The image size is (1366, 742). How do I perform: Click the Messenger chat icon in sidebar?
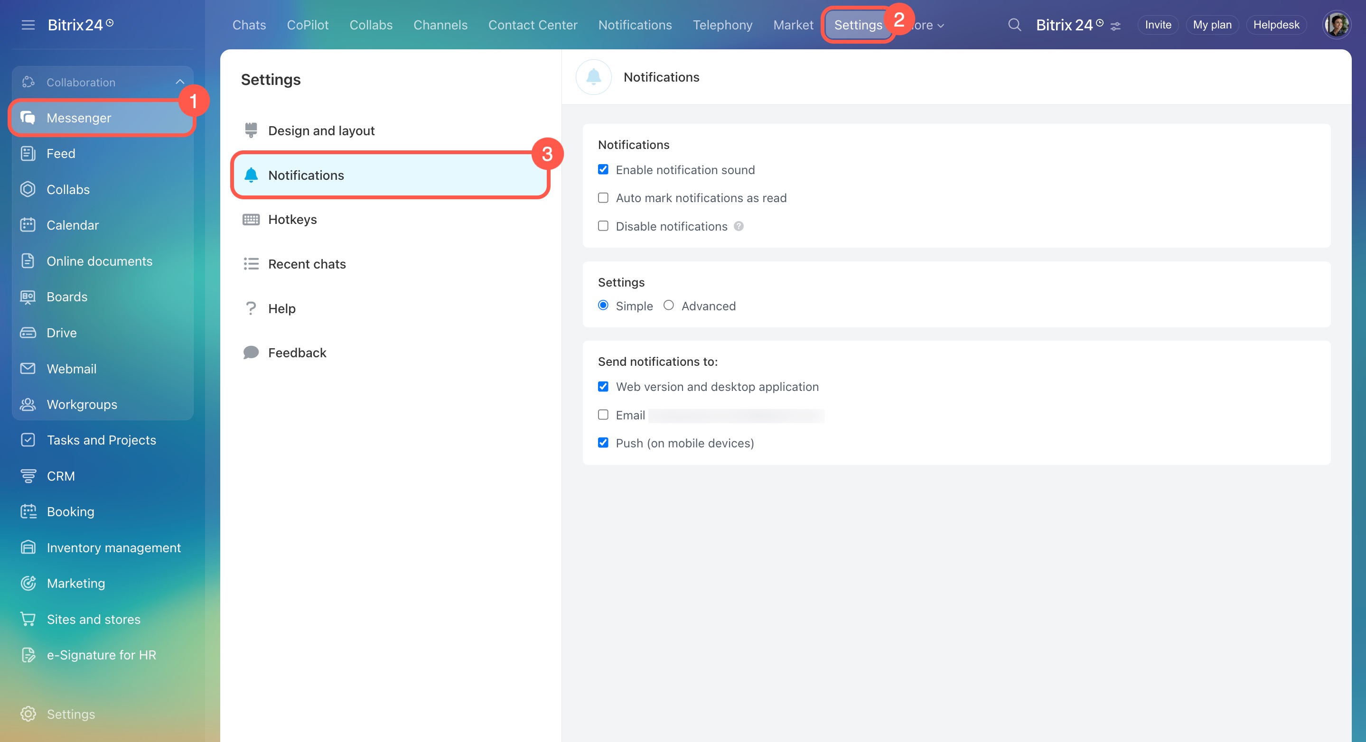28,118
